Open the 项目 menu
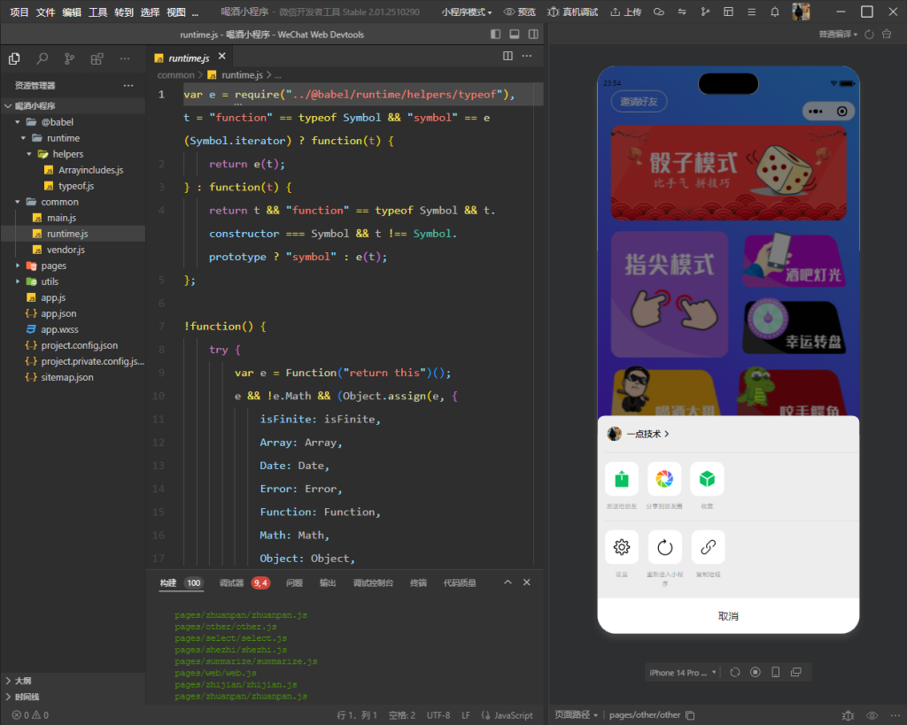 pyautogui.click(x=19, y=12)
